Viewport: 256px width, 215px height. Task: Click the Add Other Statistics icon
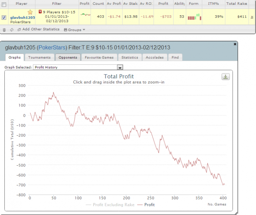(x=19, y=30)
